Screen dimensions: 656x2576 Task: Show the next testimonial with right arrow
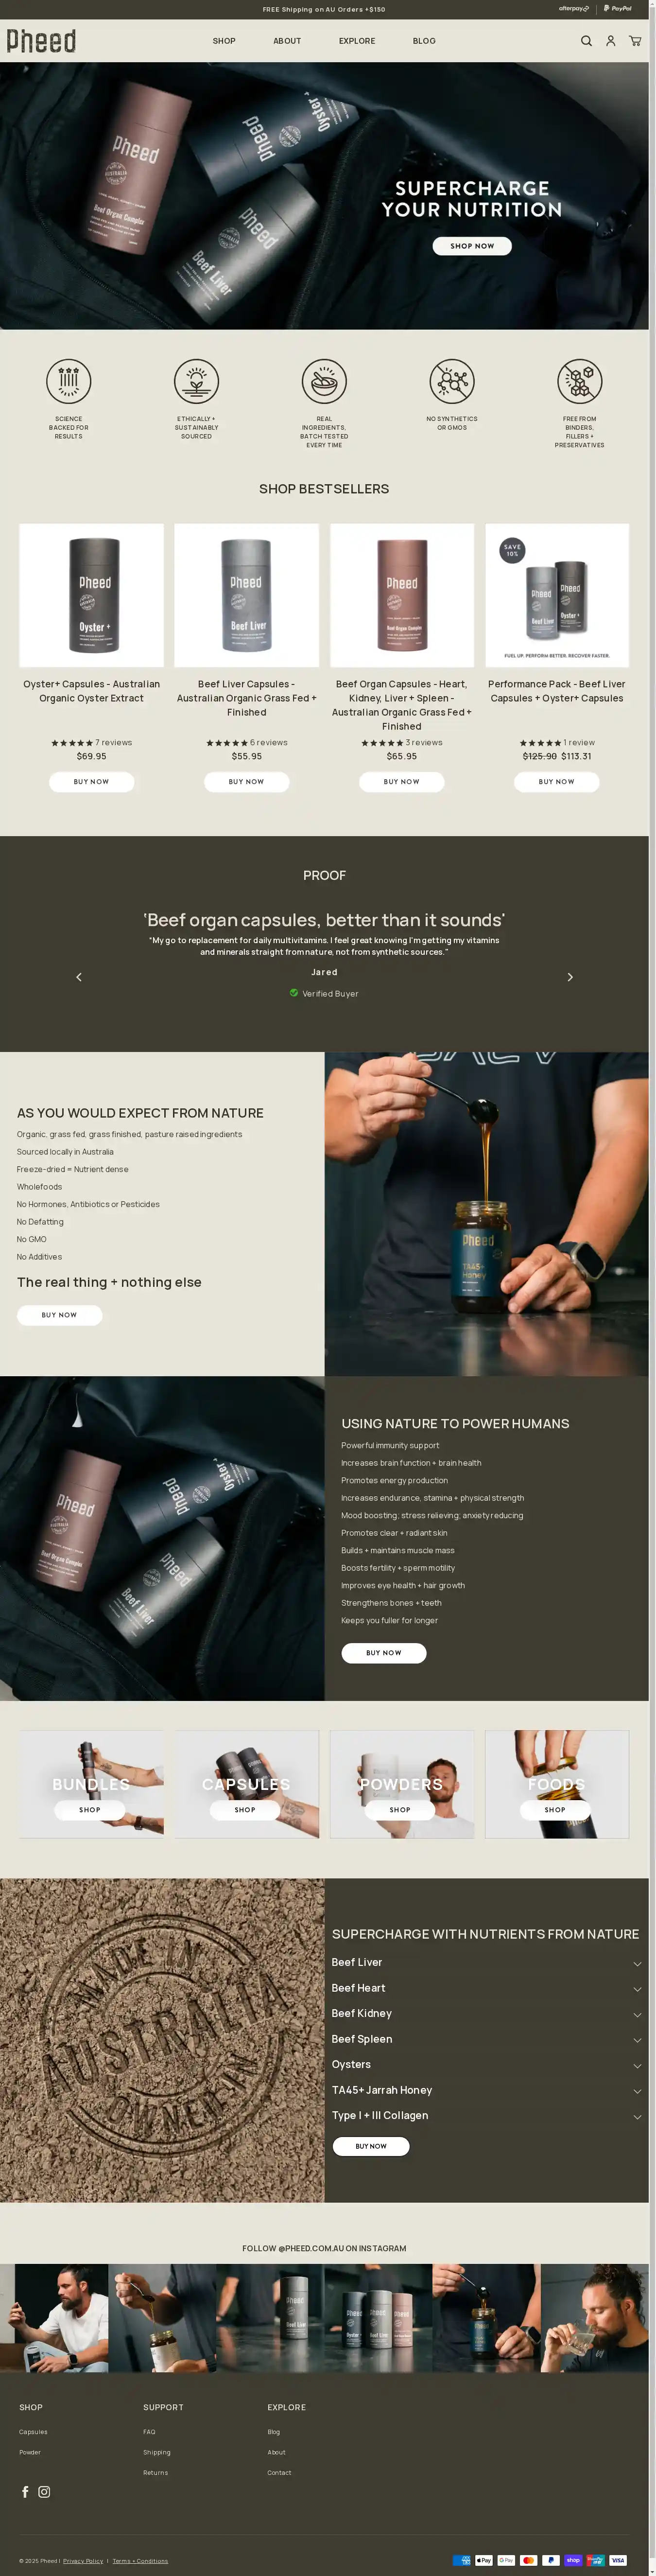570,977
